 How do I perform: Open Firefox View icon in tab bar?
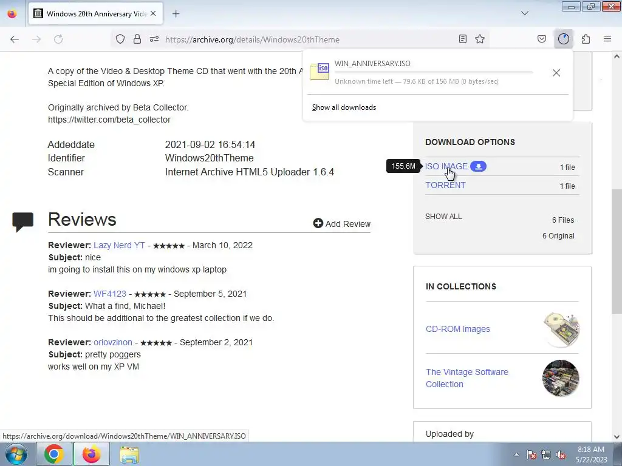pyautogui.click(x=12, y=14)
